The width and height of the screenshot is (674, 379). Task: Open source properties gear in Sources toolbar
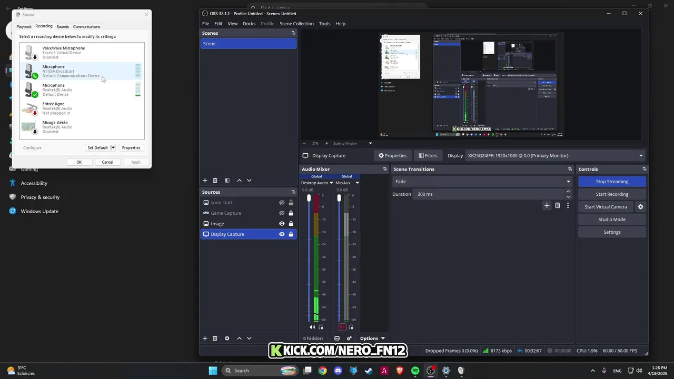pyautogui.click(x=227, y=338)
